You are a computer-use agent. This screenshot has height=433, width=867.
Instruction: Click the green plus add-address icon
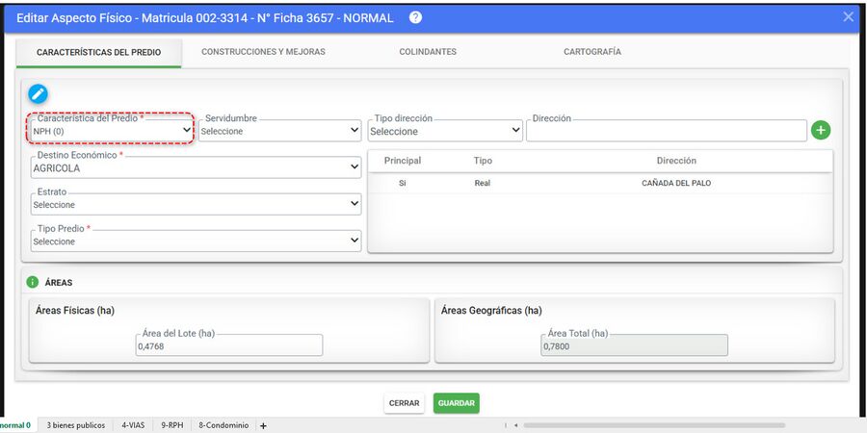pos(821,130)
